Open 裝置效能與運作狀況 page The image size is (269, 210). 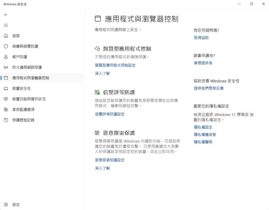(x=42, y=99)
